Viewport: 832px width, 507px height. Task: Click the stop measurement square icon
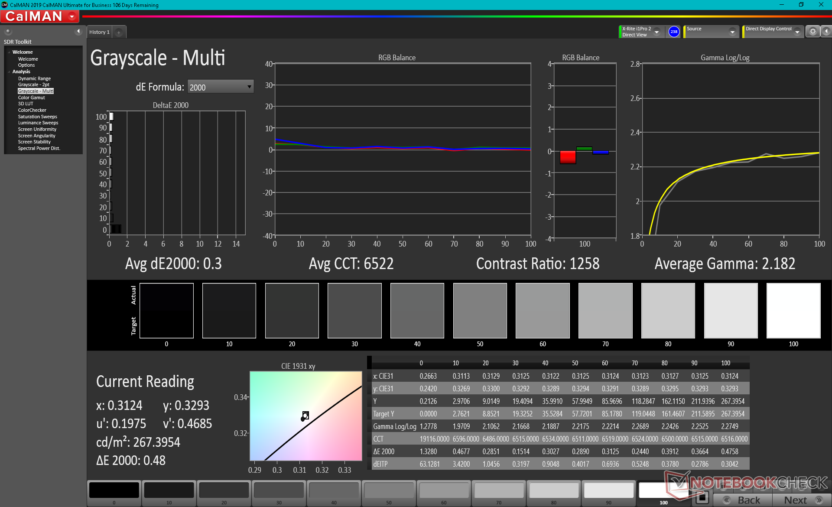click(x=702, y=498)
